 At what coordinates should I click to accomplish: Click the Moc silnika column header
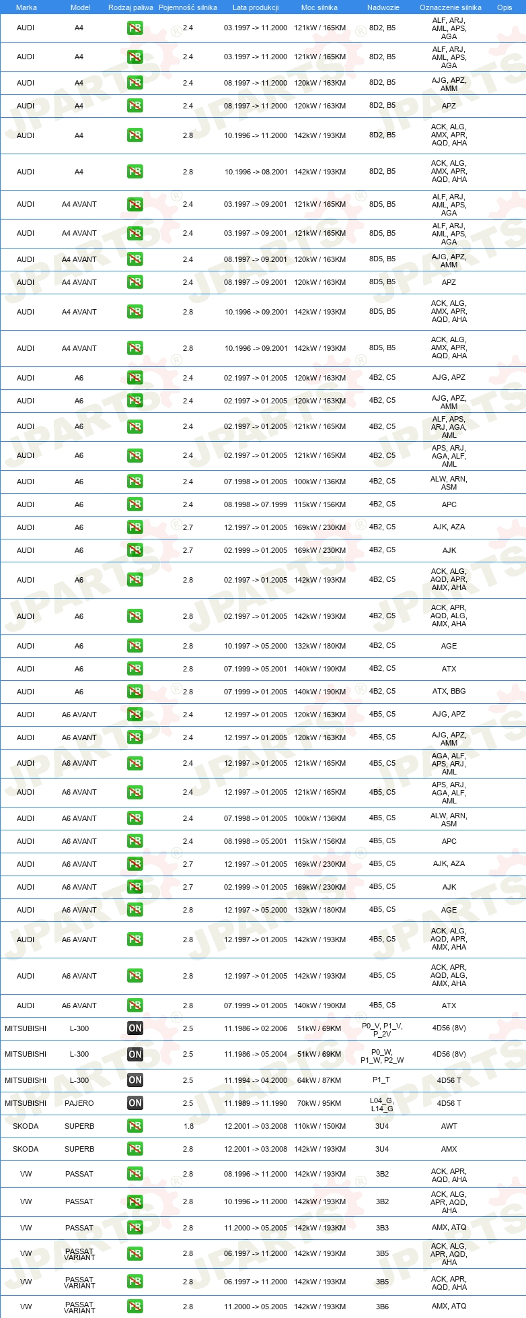coord(320,7)
